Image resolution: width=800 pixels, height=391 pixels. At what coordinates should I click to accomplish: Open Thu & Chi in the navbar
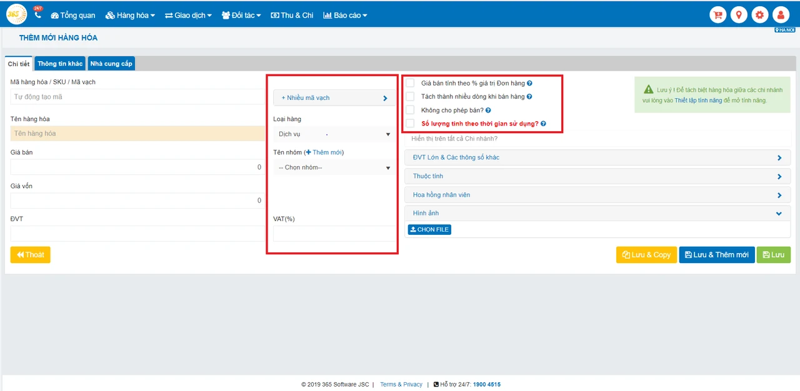point(292,15)
